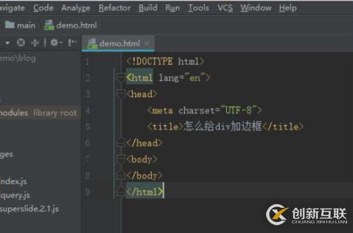The width and height of the screenshot is (353, 233).
Task: Collapse the body tag fold marker
Action: click(121, 159)
